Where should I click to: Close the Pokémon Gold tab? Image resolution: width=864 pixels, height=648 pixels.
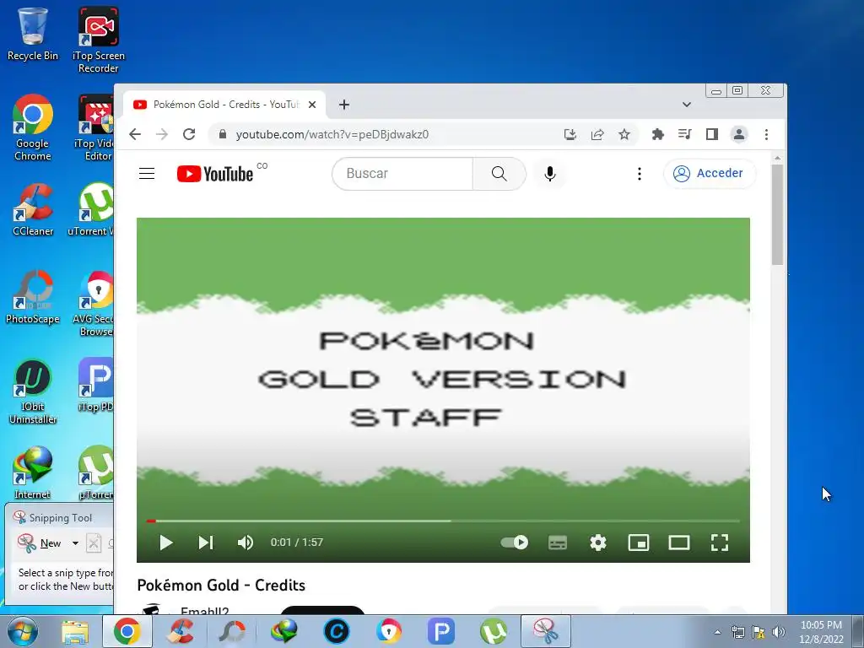tap(312, 105)
